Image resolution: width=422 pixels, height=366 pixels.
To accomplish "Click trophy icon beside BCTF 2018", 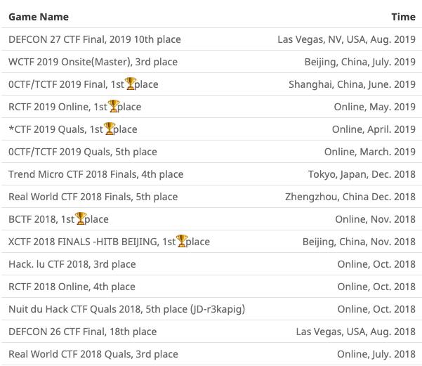I will tap(81, 219).
